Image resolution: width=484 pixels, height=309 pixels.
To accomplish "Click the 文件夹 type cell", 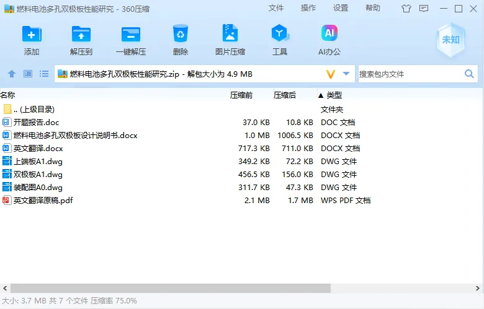I will pos(332,109).
